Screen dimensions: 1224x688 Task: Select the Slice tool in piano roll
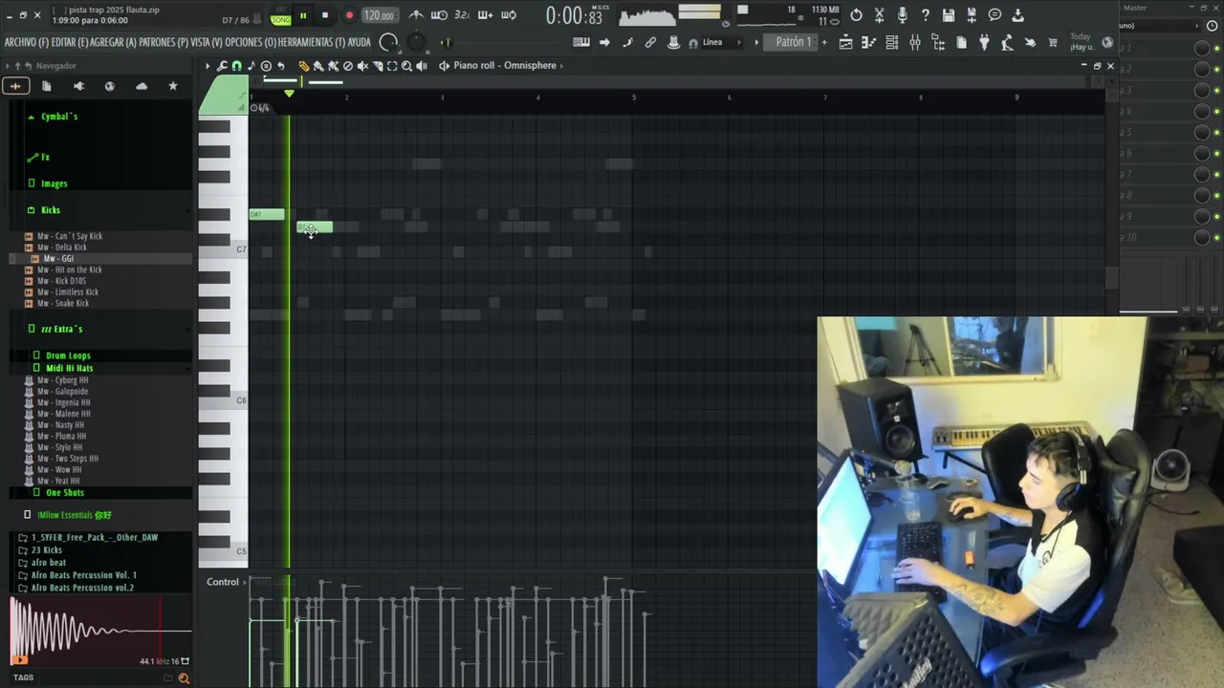[378, 66]
